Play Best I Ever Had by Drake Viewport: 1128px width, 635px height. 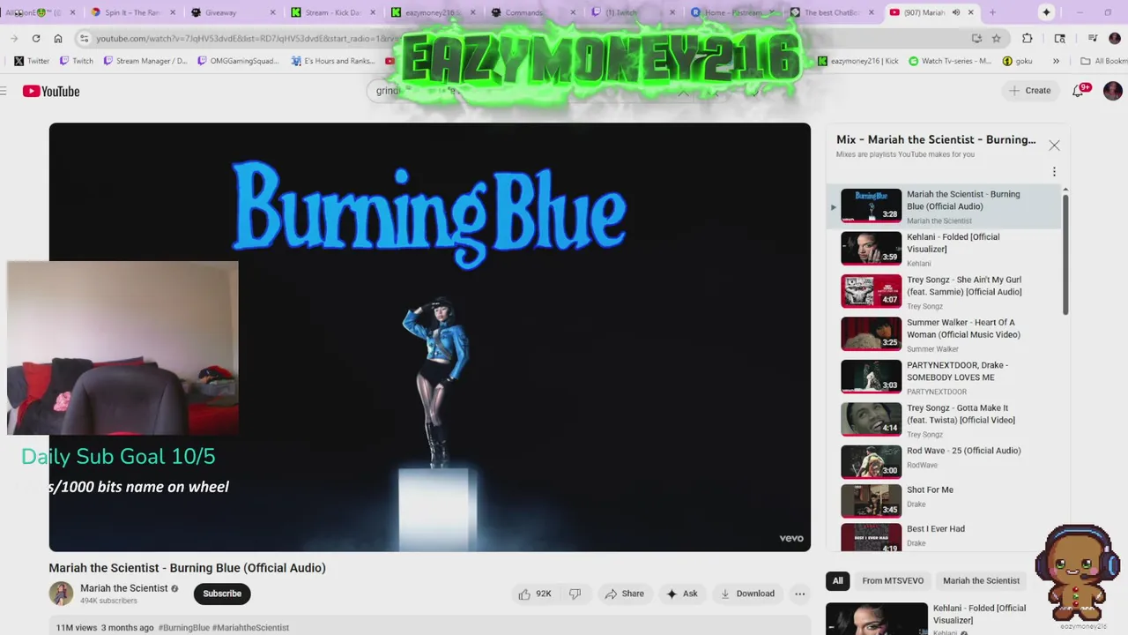click(944, 536)
